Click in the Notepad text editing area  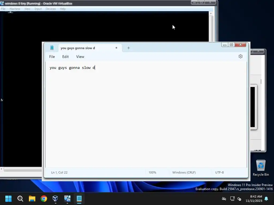point(146,115)
